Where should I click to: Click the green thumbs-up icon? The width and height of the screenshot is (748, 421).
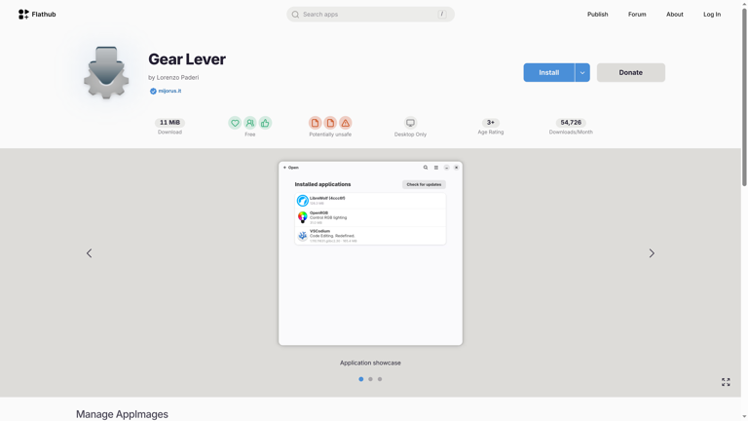(265, 123)
